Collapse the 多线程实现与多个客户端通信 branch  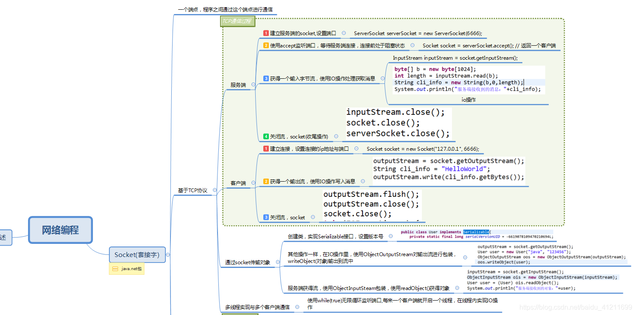[297, 307]
